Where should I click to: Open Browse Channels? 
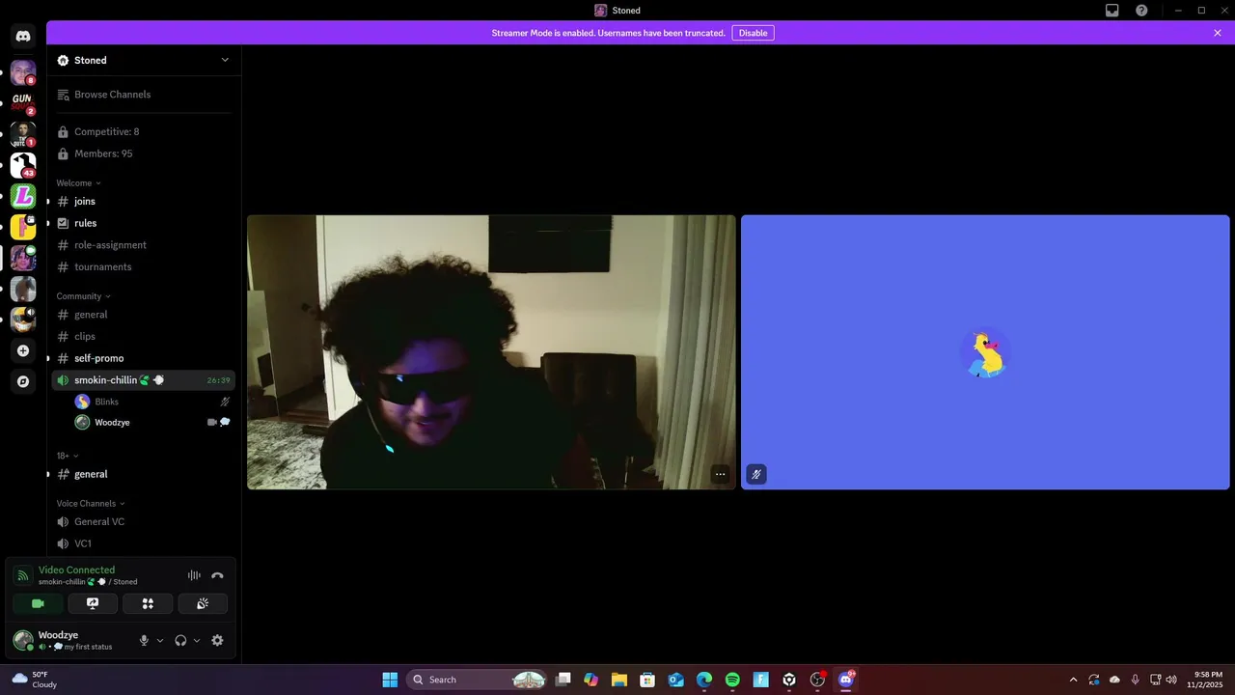[143, 95]
